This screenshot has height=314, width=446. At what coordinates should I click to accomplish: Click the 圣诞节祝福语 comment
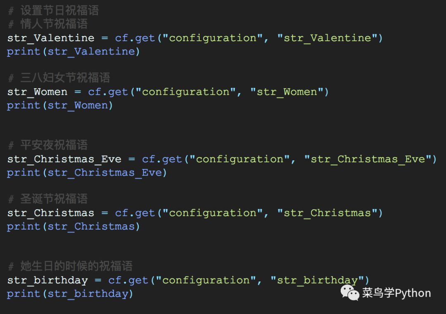(48, 199)
